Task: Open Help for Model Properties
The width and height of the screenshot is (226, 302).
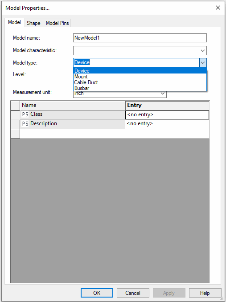Action: tap(205, 293)
